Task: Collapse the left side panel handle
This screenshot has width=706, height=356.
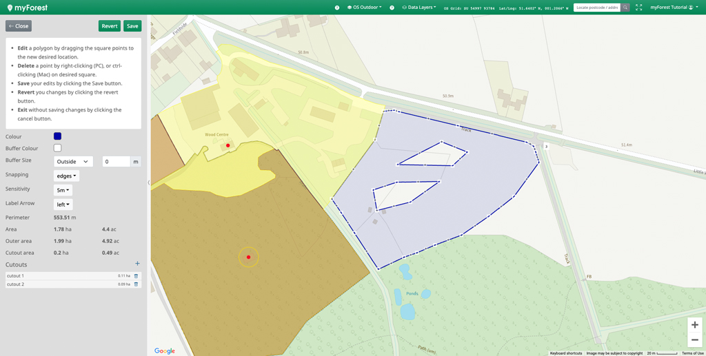Action: pyautogui.click(x=149, y=182)
